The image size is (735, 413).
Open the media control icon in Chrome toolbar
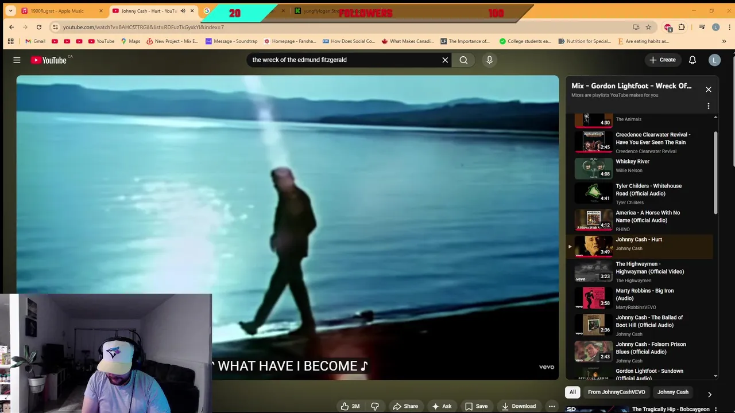click(702, 27)
